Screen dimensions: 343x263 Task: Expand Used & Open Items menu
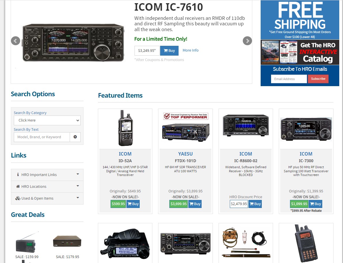coord(47,198)
